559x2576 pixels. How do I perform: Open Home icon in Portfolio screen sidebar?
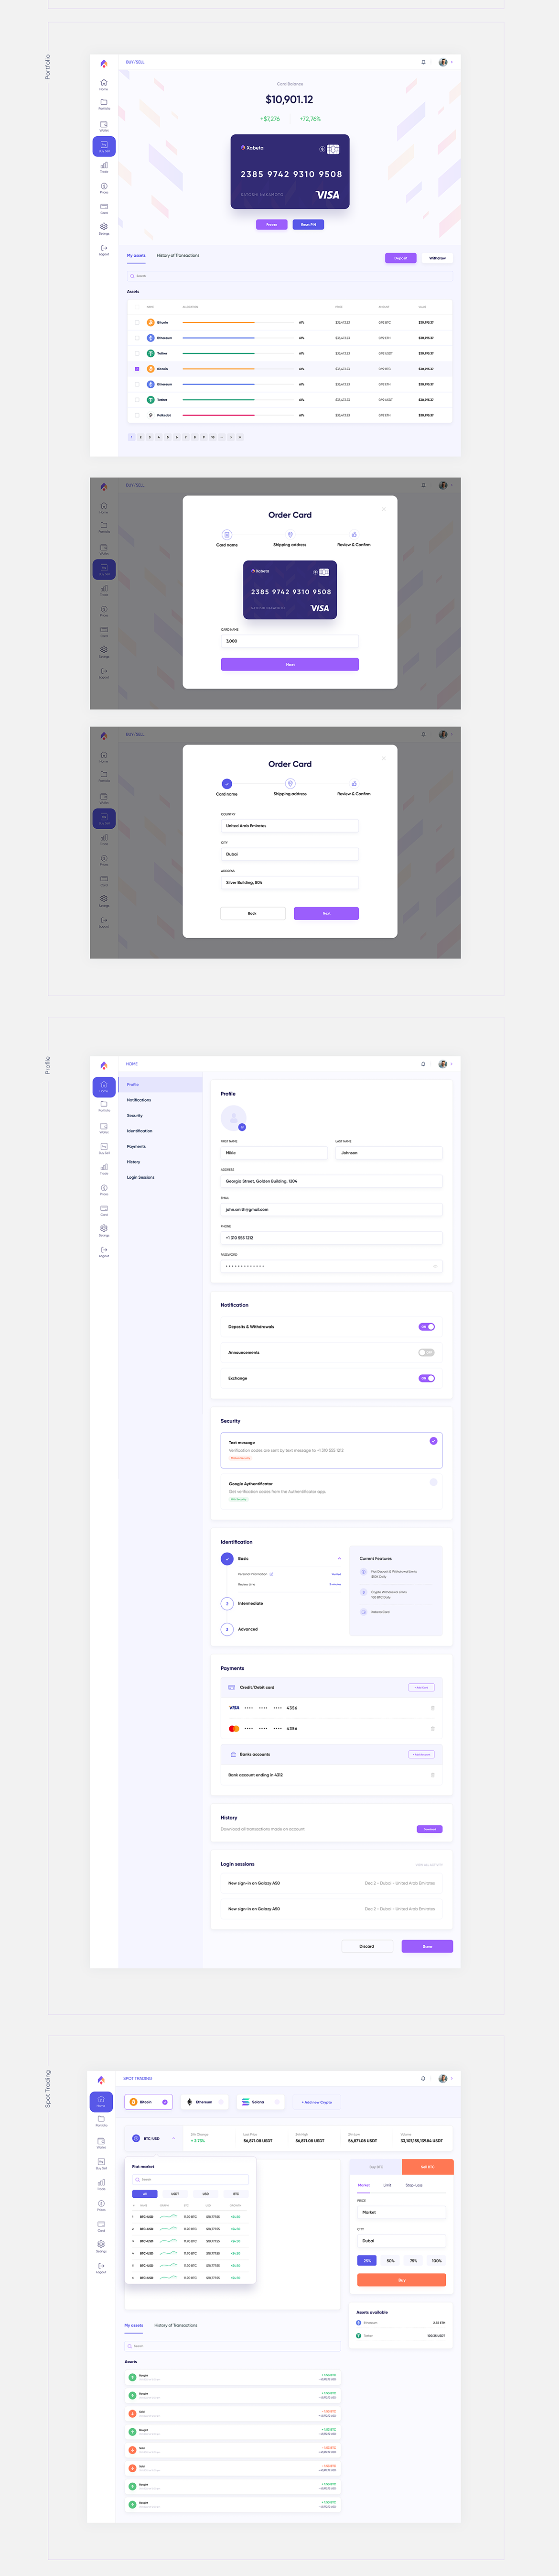point(103,83)
